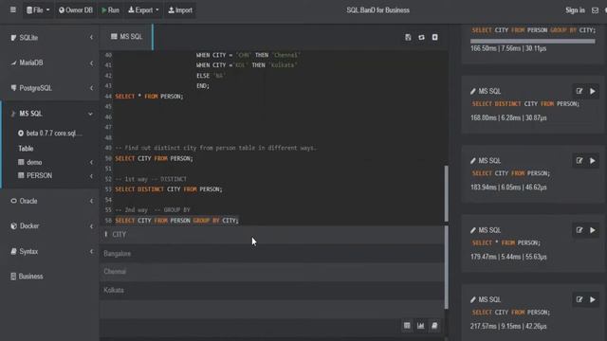Select the Kolkata result row
The image size is (607, 341).
tap(272, 290)
